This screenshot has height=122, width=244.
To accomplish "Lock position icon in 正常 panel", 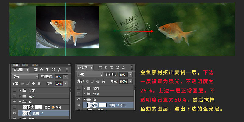I will point(98,81).
